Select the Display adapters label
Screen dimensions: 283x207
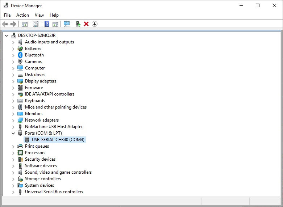[x=41, y=81]
